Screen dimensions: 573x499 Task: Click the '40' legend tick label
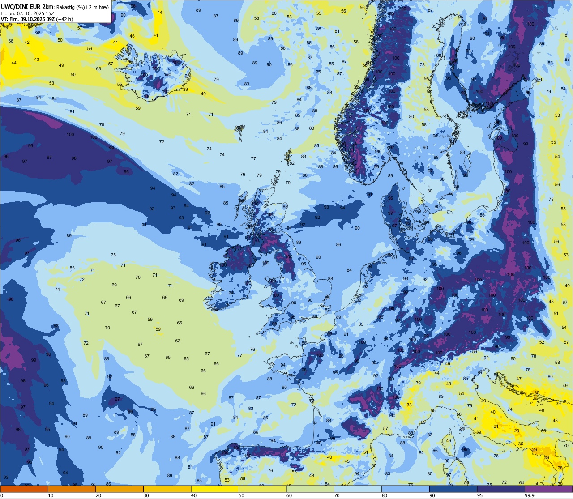click(193, 495)
